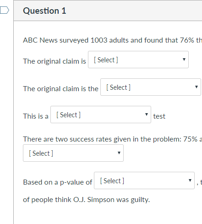Click the arrow on the success rate dropdown
The height and width of the screenshot is (224, 202).
coord(119,153)
